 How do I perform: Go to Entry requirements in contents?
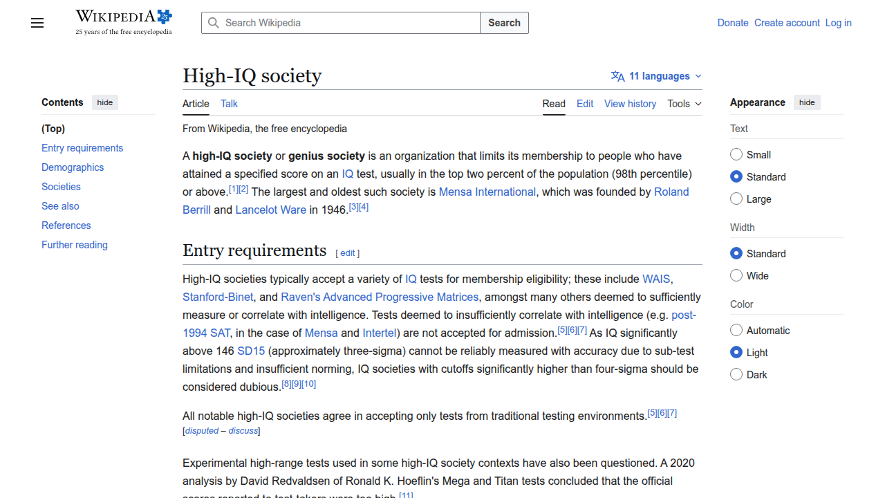tap(82, 148)
